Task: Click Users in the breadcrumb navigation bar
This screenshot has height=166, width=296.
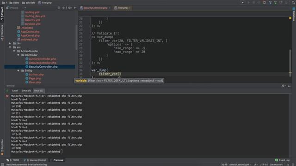Action: [14, 3]
